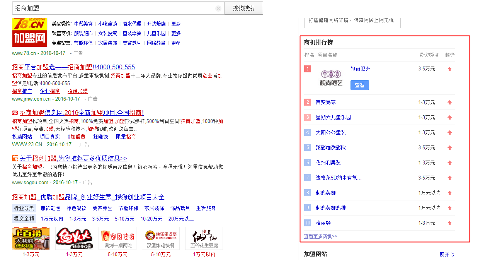Screen dimensions: 485x260
Task: Select 生活服务 industry tab
Action: (206, 208)
